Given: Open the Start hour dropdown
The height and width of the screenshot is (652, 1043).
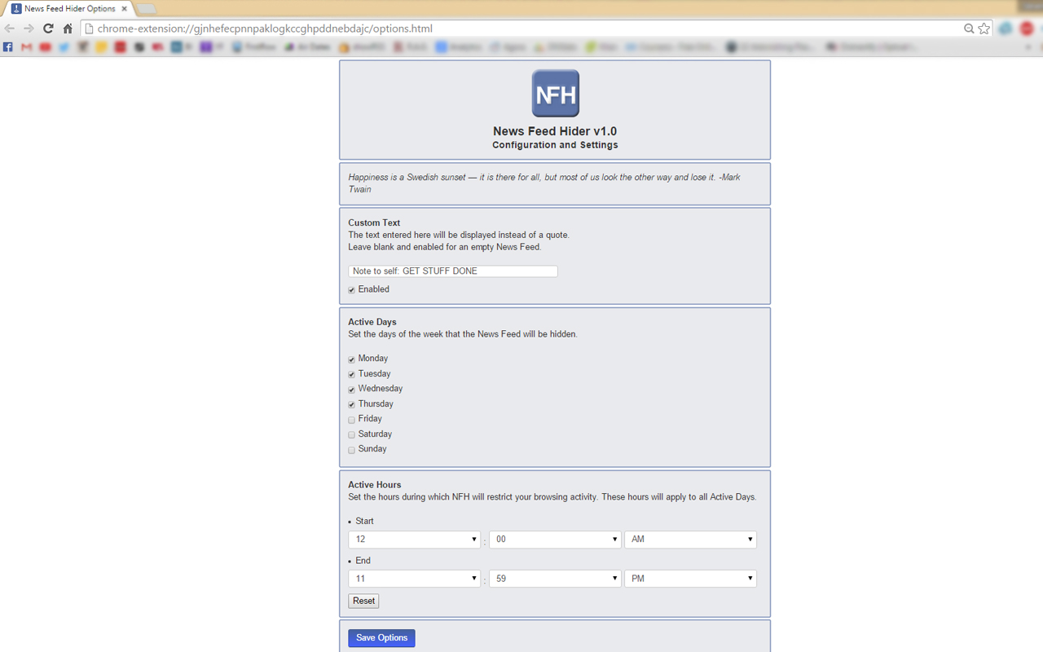Looking at the screenshot, I should tap(414, 539).
